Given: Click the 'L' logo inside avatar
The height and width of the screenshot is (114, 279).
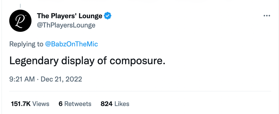Looking at the screenshot, I should point(20,21).
